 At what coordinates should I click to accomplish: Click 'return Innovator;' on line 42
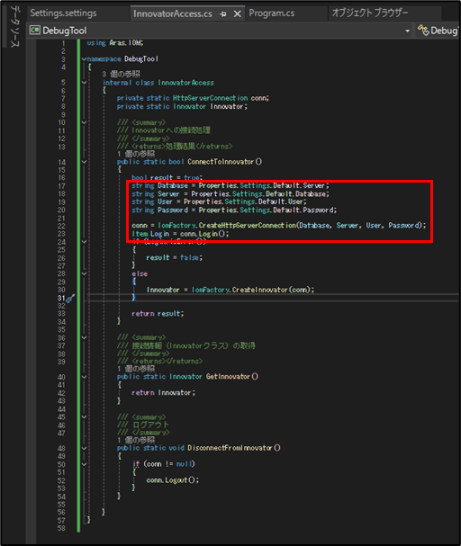(164, 393)
